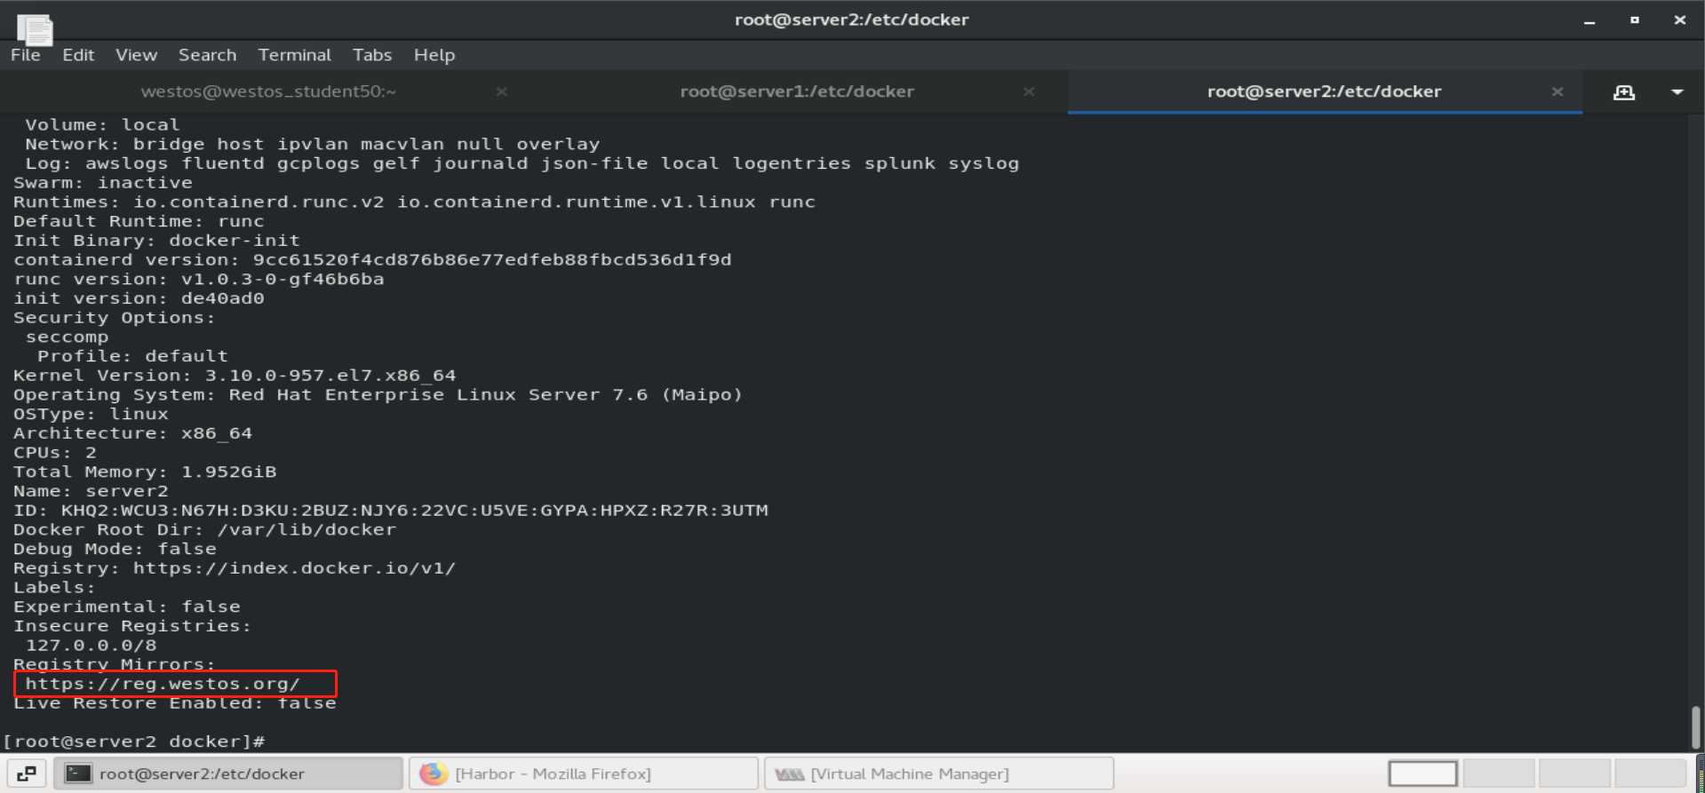Viewport: 1705px width, 793px height.
Task: Click the containerd version line
Action: [372, 260]
